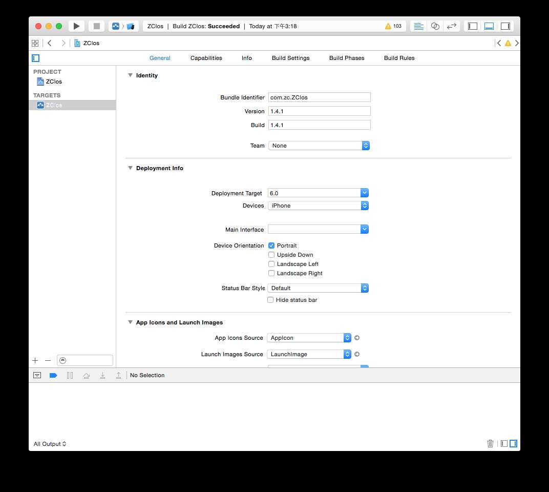
Task: Pause program execution
Action: click(70, 375)
